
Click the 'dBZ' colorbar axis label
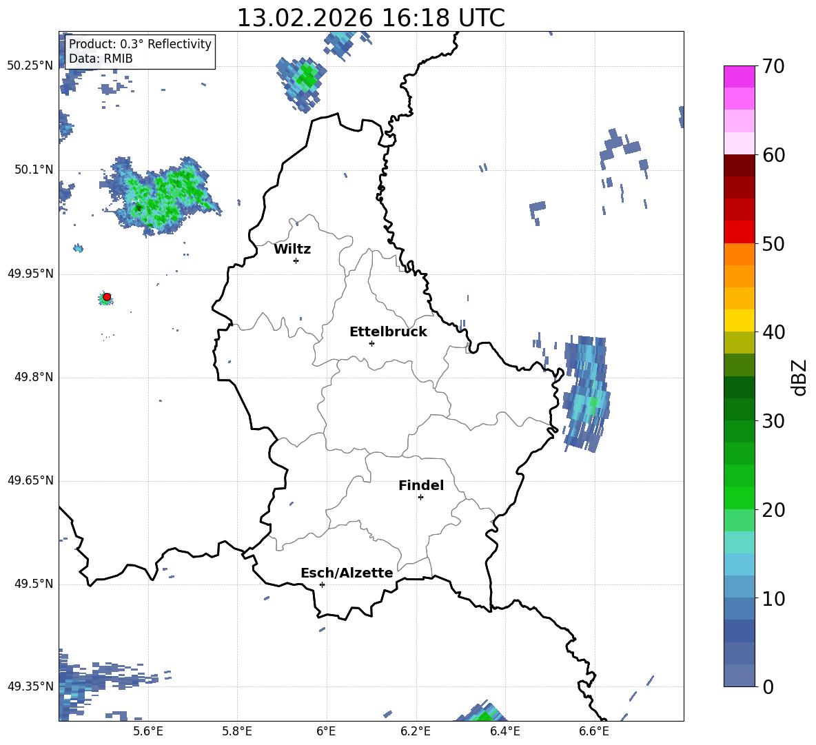(798, 377)
